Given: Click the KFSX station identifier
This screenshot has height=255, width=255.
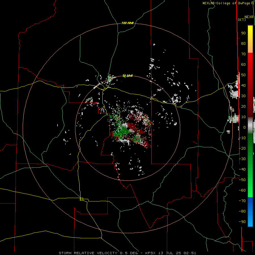Looking at the screenshot, I should pyautogui.click(x=150, y=253).
